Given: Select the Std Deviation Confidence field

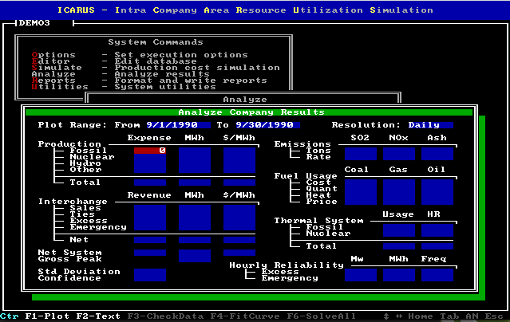Looking at the screenshot, I should point(149,275).
